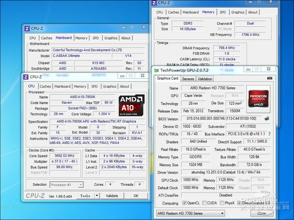
Task: Open the SPD tab in Memory window
Action: click(x=222, y=12)
